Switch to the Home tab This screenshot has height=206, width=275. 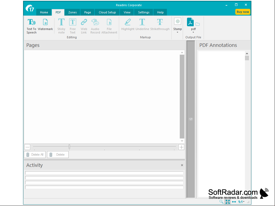[x=44, y=12]
